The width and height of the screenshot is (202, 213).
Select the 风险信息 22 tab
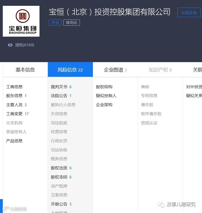coord(70,70)
